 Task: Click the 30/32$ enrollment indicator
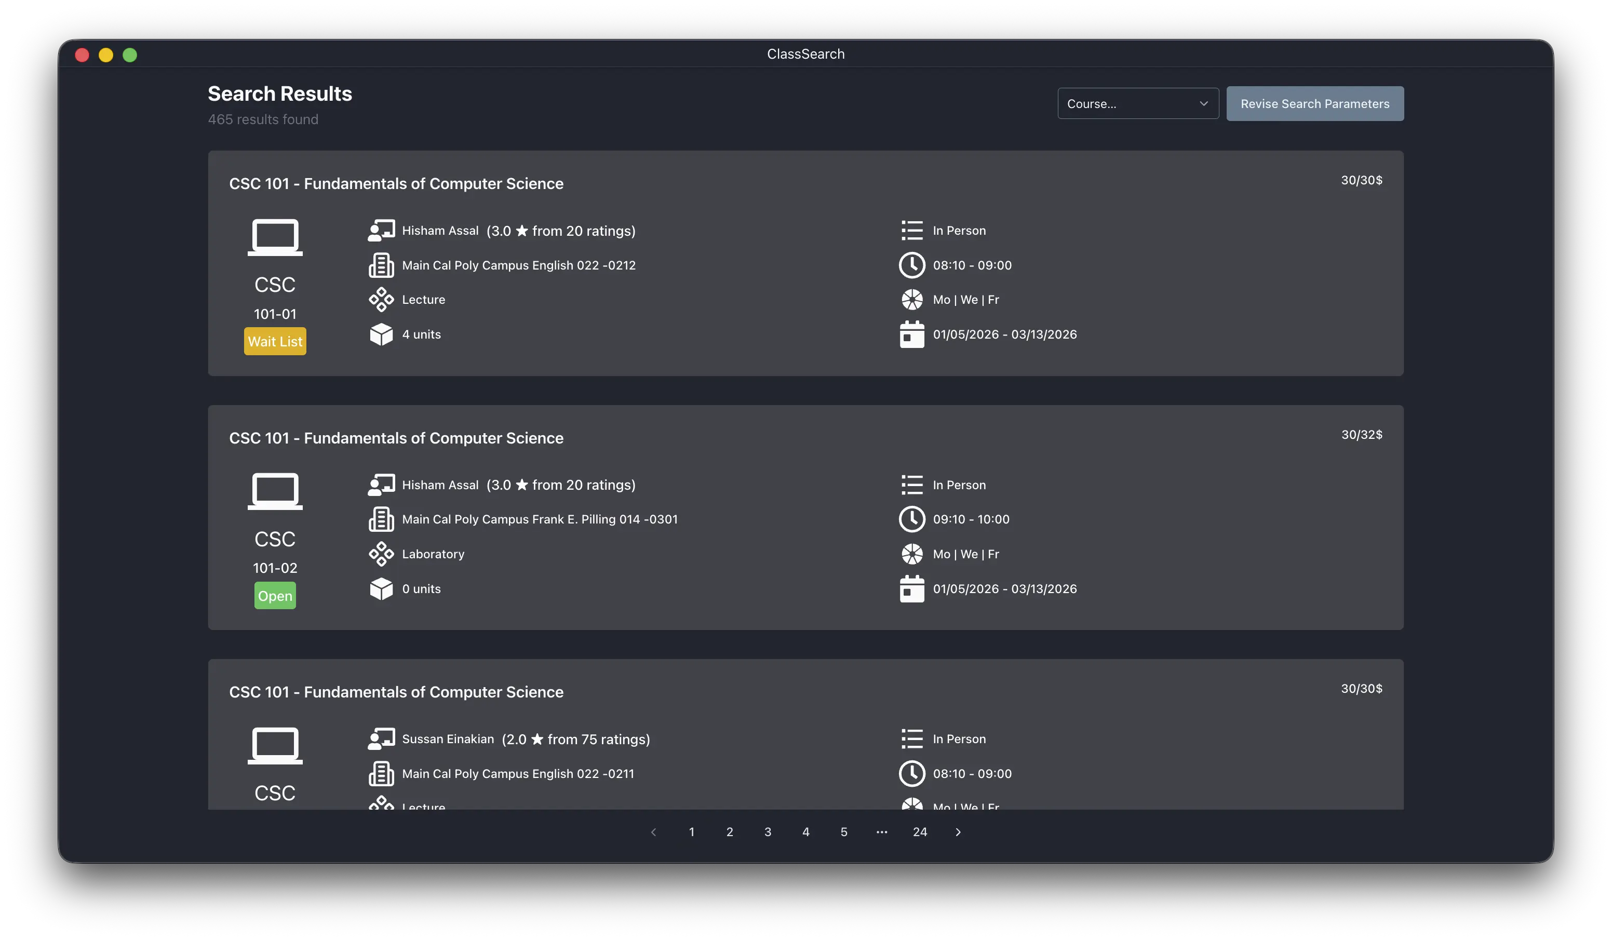coord(1361,435)
